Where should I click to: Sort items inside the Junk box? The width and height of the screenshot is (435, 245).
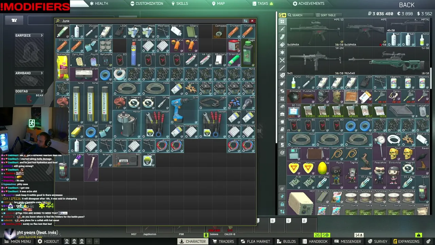pos(245,21)
